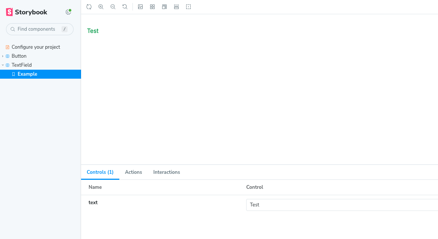Focus the Find components search box
438x239 pixels.
38,29
